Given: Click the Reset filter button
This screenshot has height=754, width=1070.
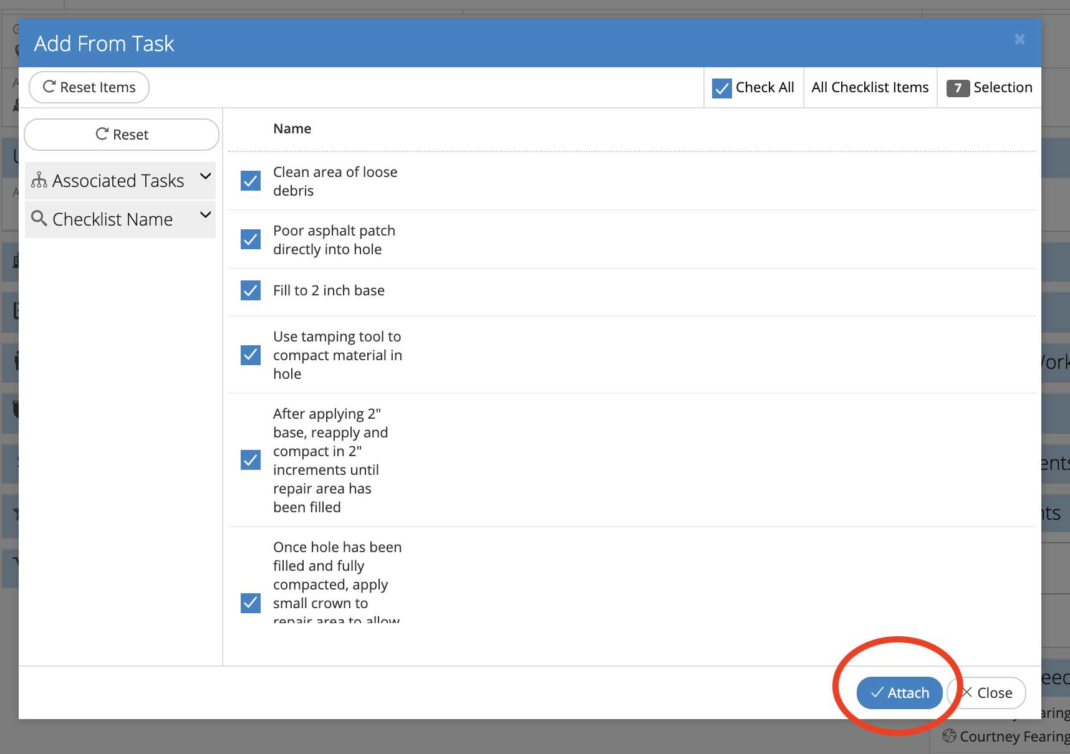Looking at the screenshot, I should point(122,135).
